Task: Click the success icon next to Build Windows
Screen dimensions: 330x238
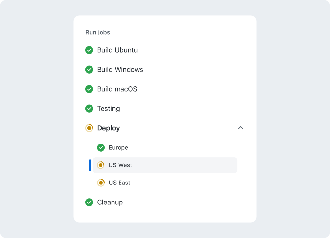Action: point(89,70)
